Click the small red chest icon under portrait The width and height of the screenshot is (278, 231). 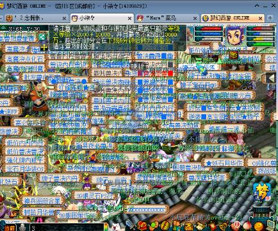pyautogui.click(x=234, y=55)
